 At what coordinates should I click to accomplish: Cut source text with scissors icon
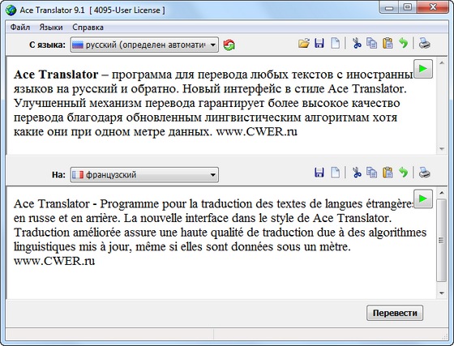tap(357, 44)
